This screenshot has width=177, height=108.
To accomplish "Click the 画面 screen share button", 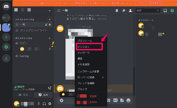I will 43,95.
